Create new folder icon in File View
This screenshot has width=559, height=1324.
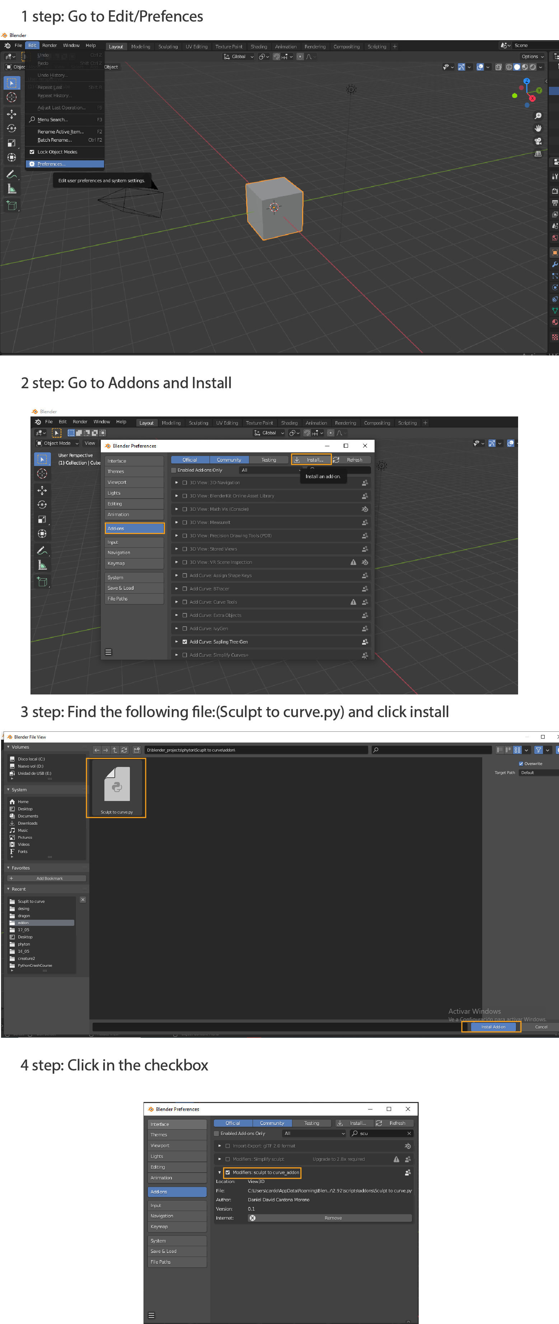pyautogui.click(x=137, y=750)
